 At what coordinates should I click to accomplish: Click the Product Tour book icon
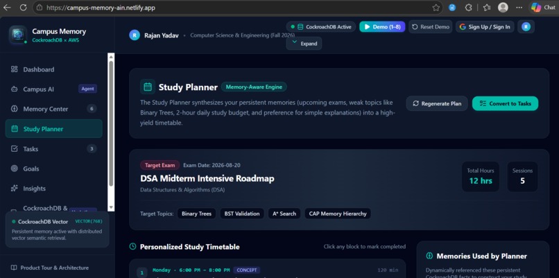point(14,268)
